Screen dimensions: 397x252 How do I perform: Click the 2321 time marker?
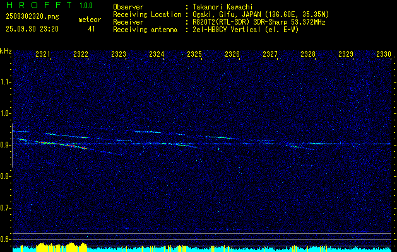44,55
